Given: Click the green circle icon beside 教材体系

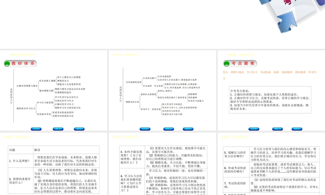Looking at the screenshot, I should [x=7, y=64].
